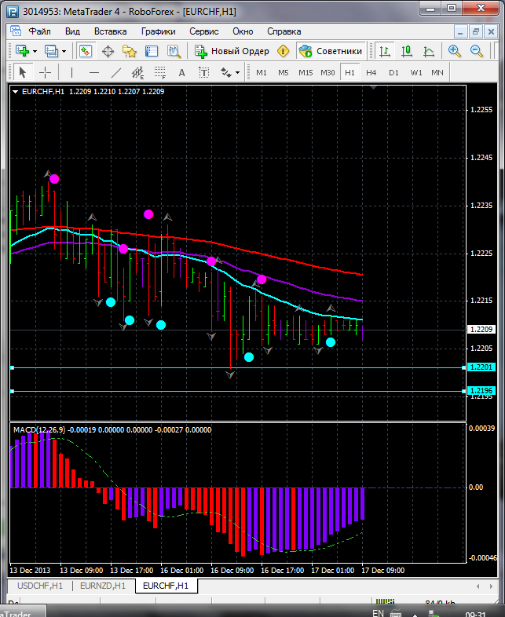Select the Text label tool (A)
The image size is (505, 617).
click(x=182, y=72)
